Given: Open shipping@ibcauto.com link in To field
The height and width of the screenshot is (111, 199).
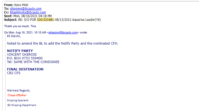Looking at the screenshot, I should [x=26, y=9].
